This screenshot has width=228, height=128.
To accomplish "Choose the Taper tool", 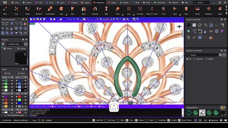I will point(186,10).
